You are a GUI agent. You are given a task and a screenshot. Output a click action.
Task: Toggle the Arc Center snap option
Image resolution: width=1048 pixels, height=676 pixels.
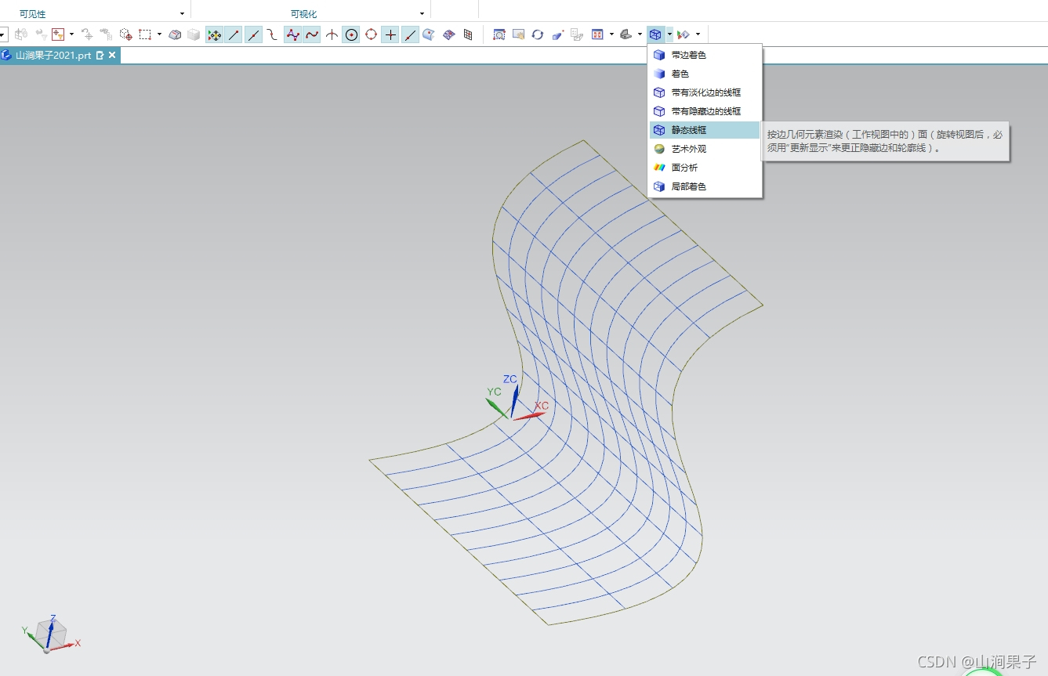[x=351, y=34]
